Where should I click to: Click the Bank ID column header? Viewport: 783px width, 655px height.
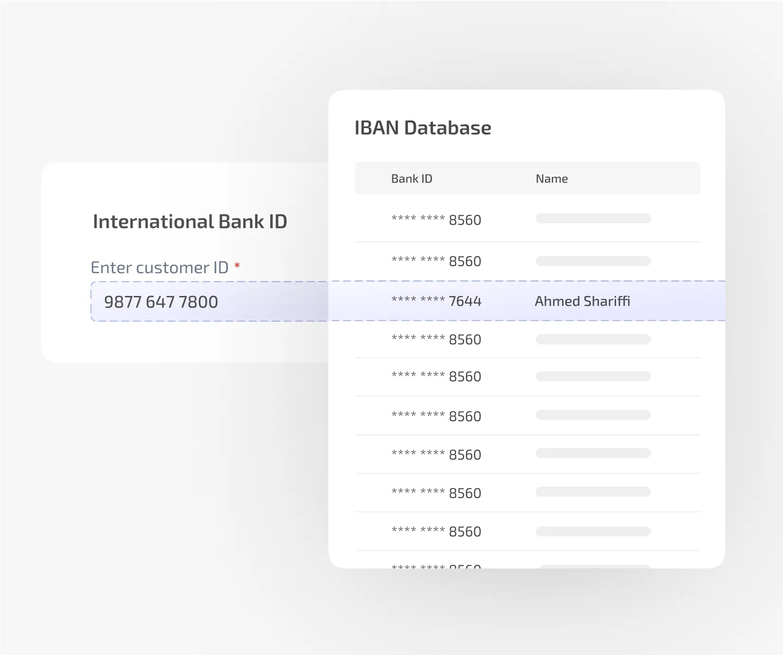[411, 178]
